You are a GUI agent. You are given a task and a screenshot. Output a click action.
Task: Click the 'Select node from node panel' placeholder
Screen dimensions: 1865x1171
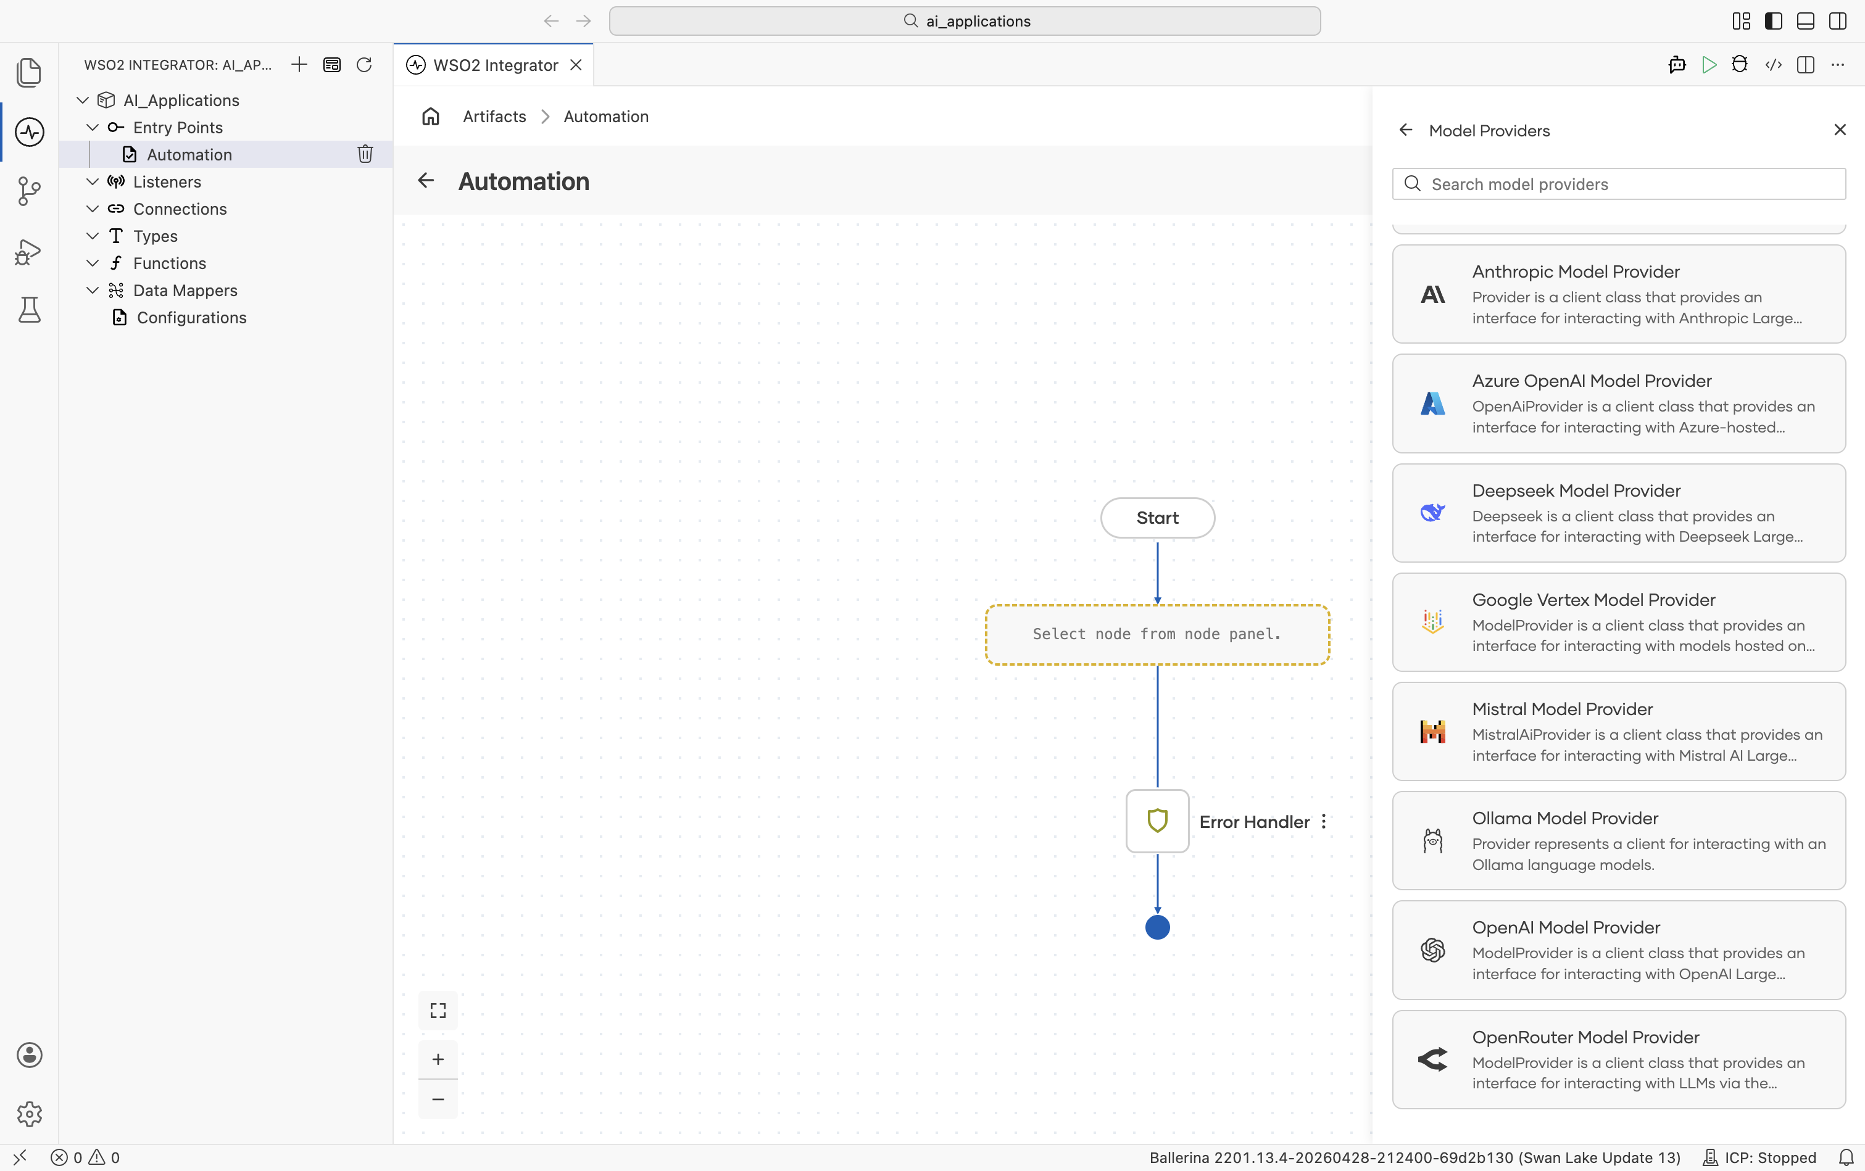(x=1157, y=634)
